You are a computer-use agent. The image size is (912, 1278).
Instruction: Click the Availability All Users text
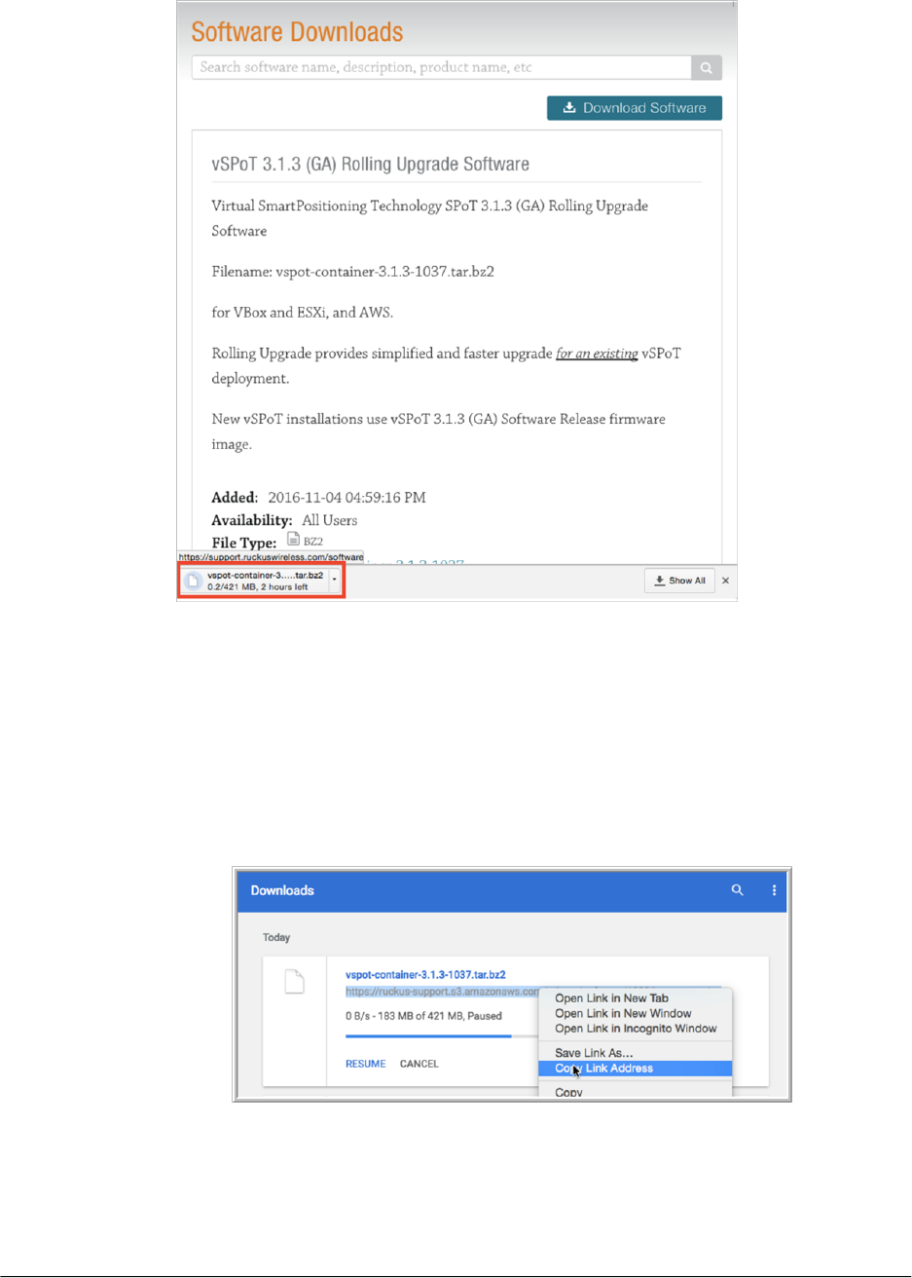click(x=284, y=520)
